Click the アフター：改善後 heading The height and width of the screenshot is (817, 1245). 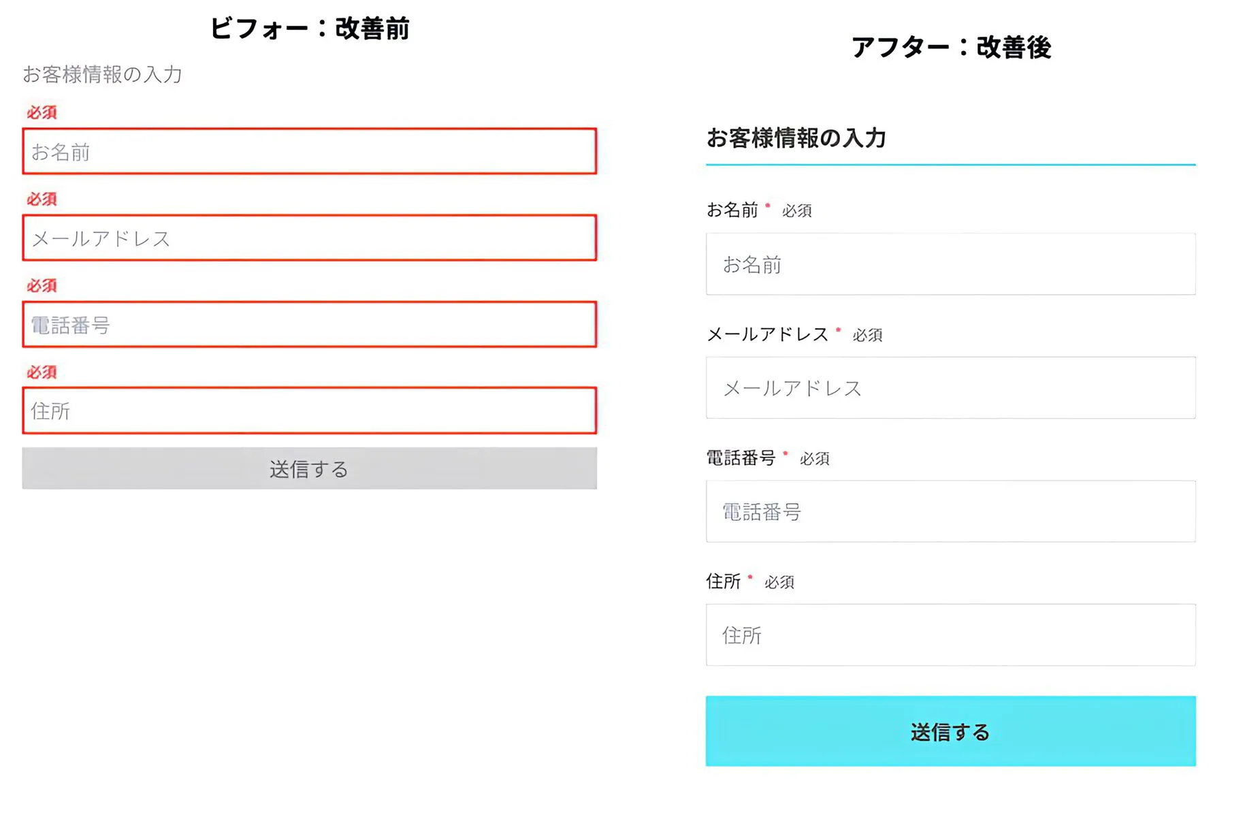coord(951,47)
